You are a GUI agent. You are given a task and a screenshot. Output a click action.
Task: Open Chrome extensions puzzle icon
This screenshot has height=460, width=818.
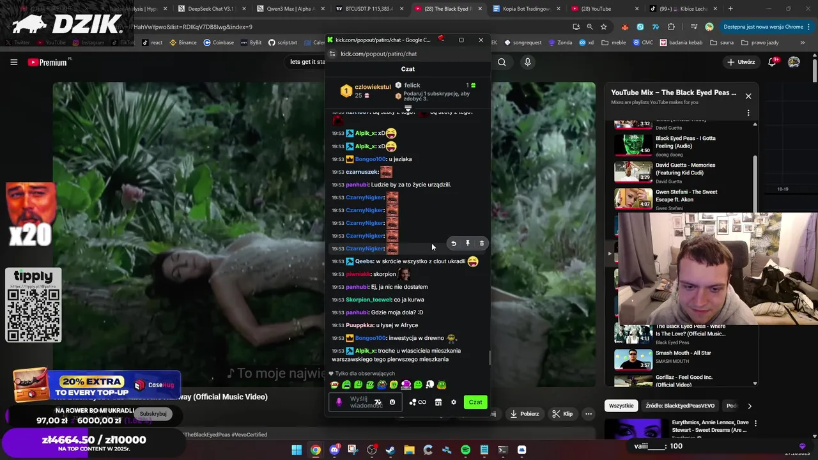(x=671, y=27)
